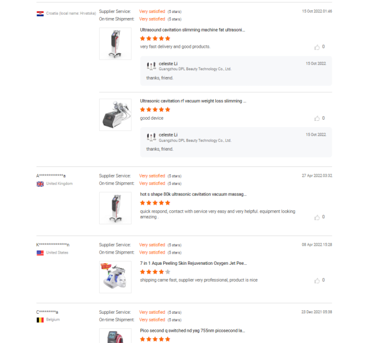366x343 pixels.
Task: Click the United States flag icon
Action: coord(40,253)
